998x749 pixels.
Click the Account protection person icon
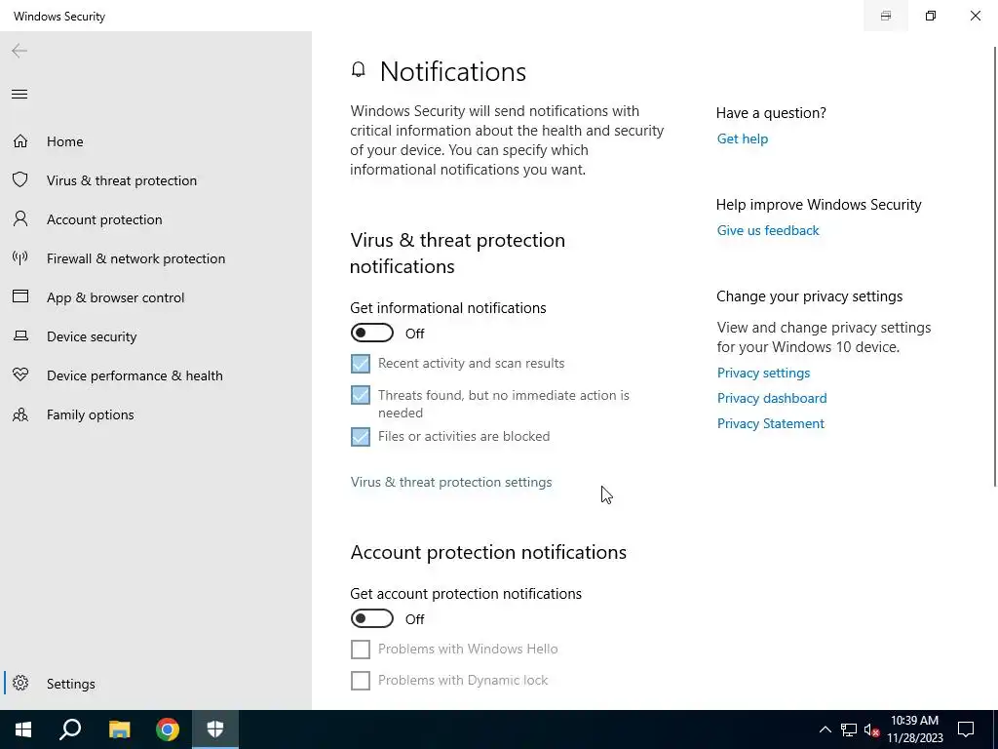coord(20,219)
